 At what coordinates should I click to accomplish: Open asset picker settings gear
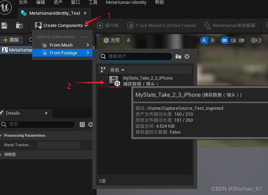[x=187, y=56]
